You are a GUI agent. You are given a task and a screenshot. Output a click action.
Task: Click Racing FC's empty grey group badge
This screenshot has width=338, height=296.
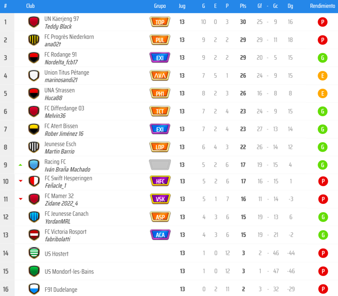160,164
